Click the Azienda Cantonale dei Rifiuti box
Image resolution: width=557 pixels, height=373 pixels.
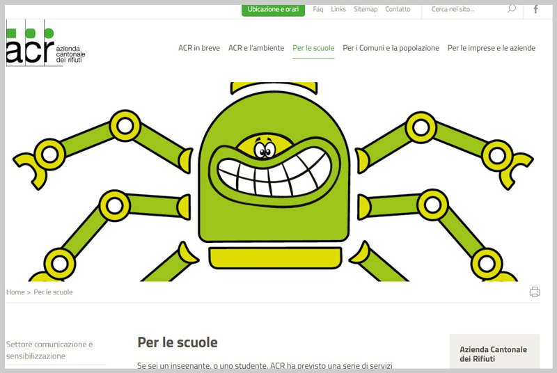click(494, 354)
